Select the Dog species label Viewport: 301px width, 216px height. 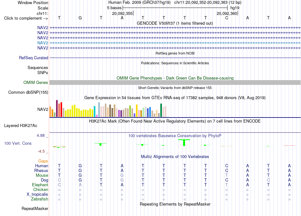[44, 180]
